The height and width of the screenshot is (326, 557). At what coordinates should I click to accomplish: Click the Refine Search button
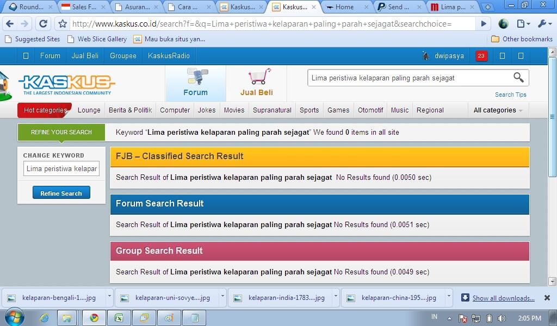pyautogui.click(x=61, y=193)
